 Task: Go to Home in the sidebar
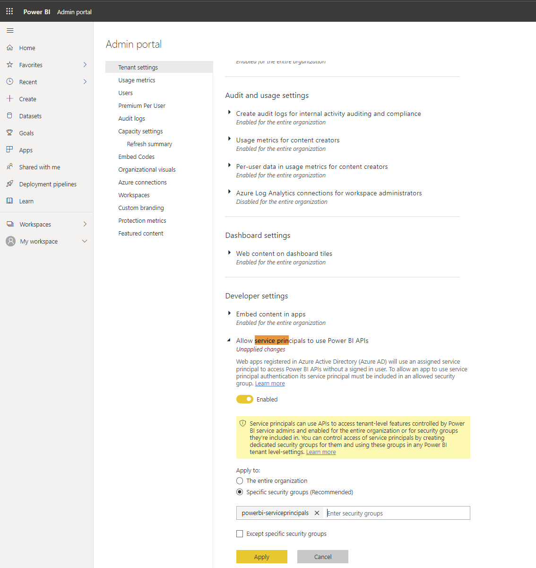[x=27, y=48]
